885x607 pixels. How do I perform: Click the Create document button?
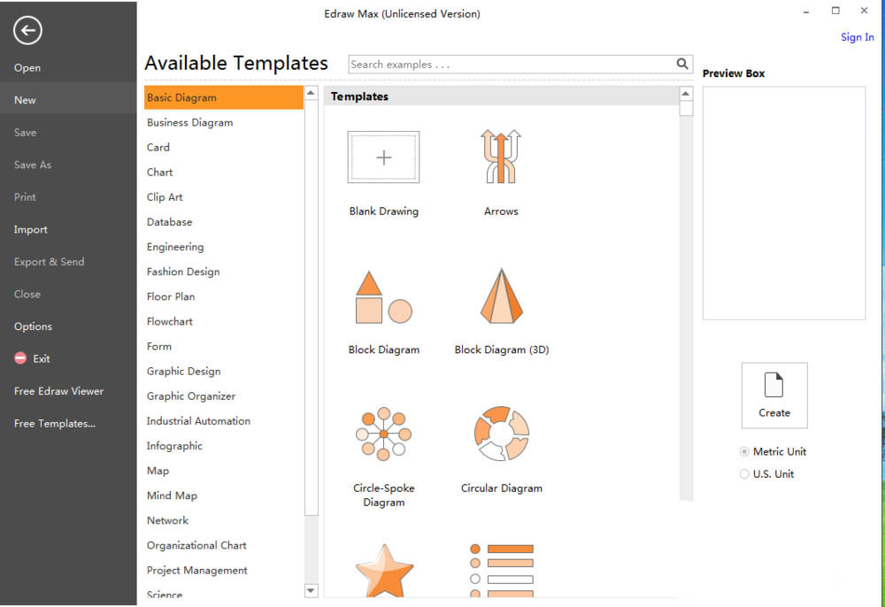(774, 396)
